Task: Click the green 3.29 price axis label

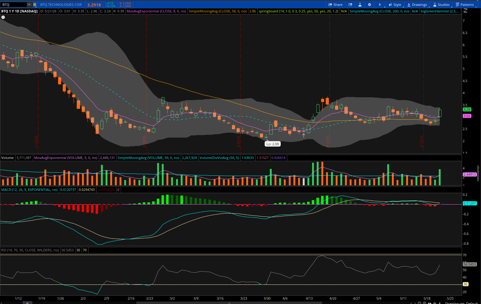Action: click(467, 109)
